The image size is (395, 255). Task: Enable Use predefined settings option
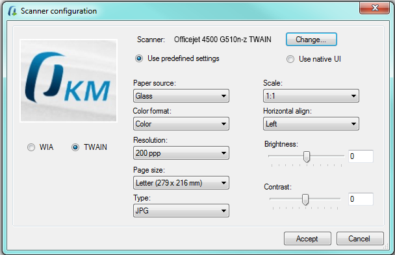pos(139,58)
